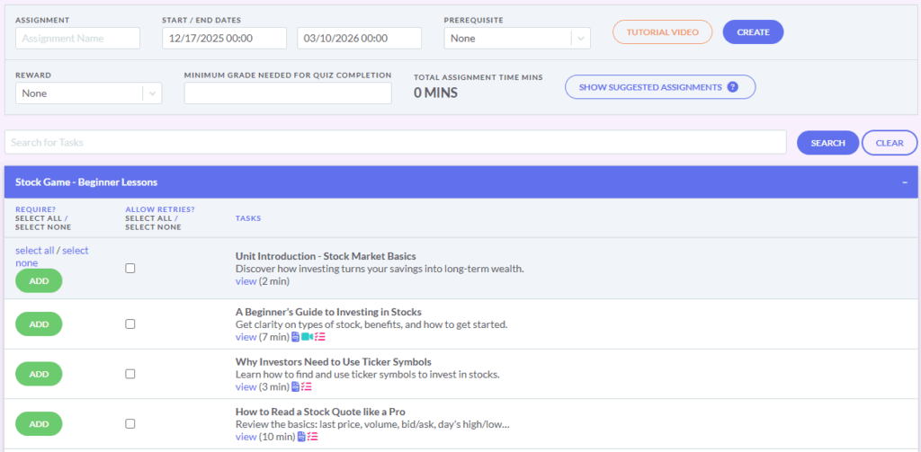Click the 'select all' link in Require column
The height and width of the screenshot is (452, 921).
(34, 251)
